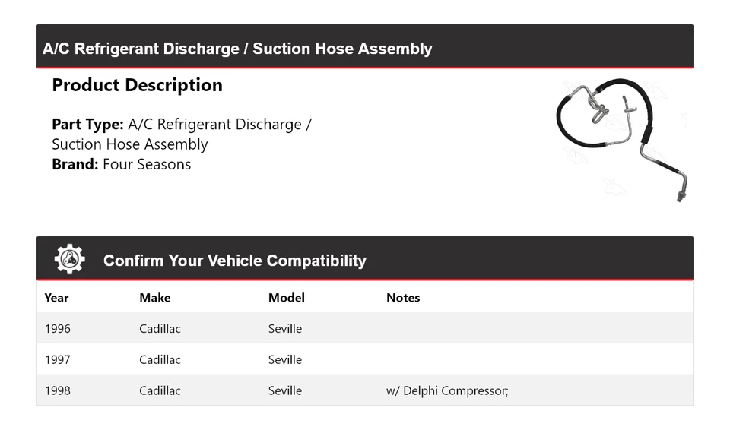Click the Four Seasons brand name
Screen dimensions: 730x430
point(147,164)
